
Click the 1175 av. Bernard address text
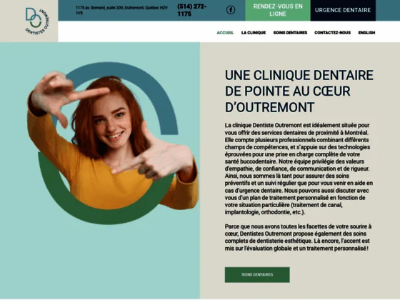(121, 10)
